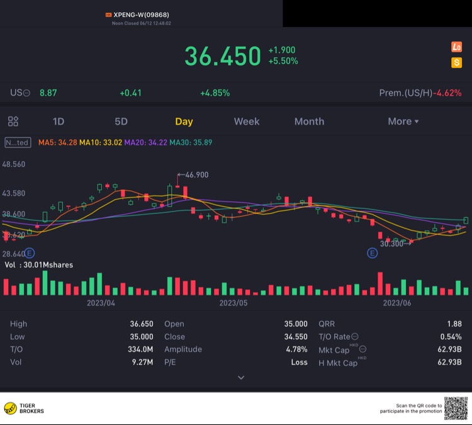Tap the +5.50% change value
The height and width of the screenshot is (425, 472).
pos(283,61)
